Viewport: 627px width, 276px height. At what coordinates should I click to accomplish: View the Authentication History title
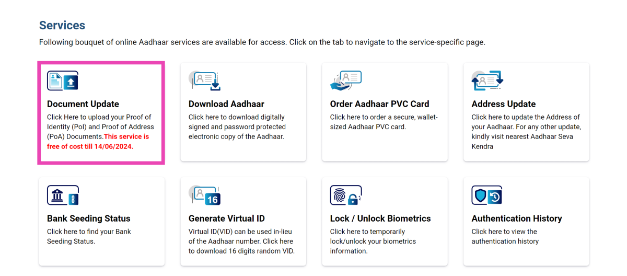517,218
